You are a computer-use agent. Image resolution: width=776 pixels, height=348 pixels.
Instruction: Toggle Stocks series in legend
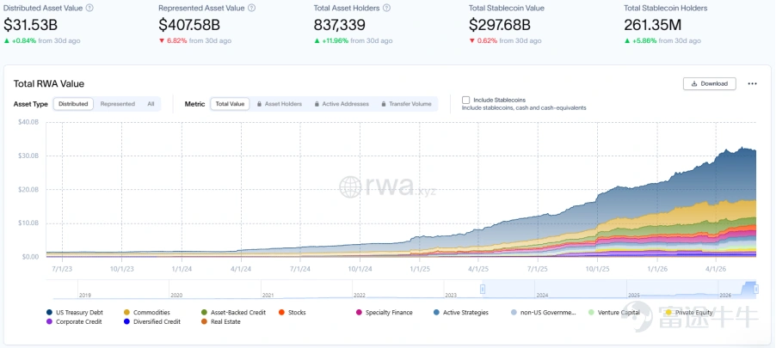293,313
